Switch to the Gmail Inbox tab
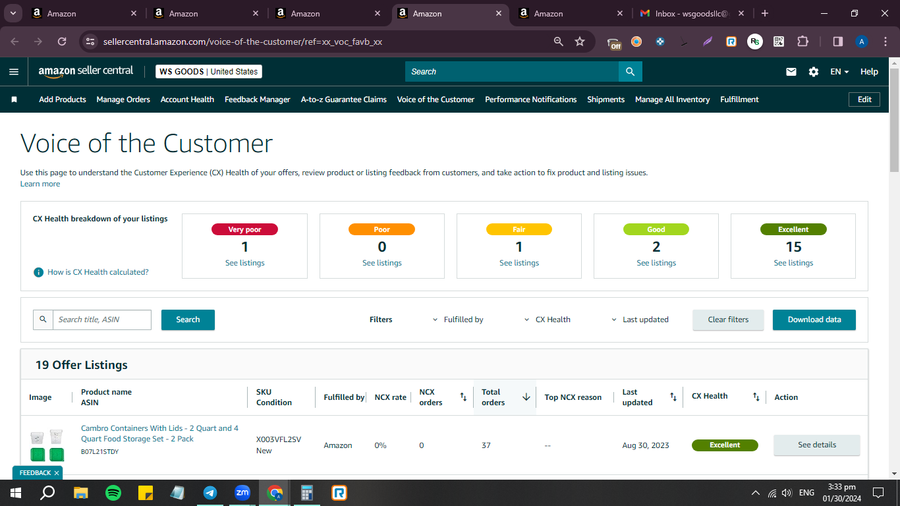900x506 pixels. click(692, 13)
